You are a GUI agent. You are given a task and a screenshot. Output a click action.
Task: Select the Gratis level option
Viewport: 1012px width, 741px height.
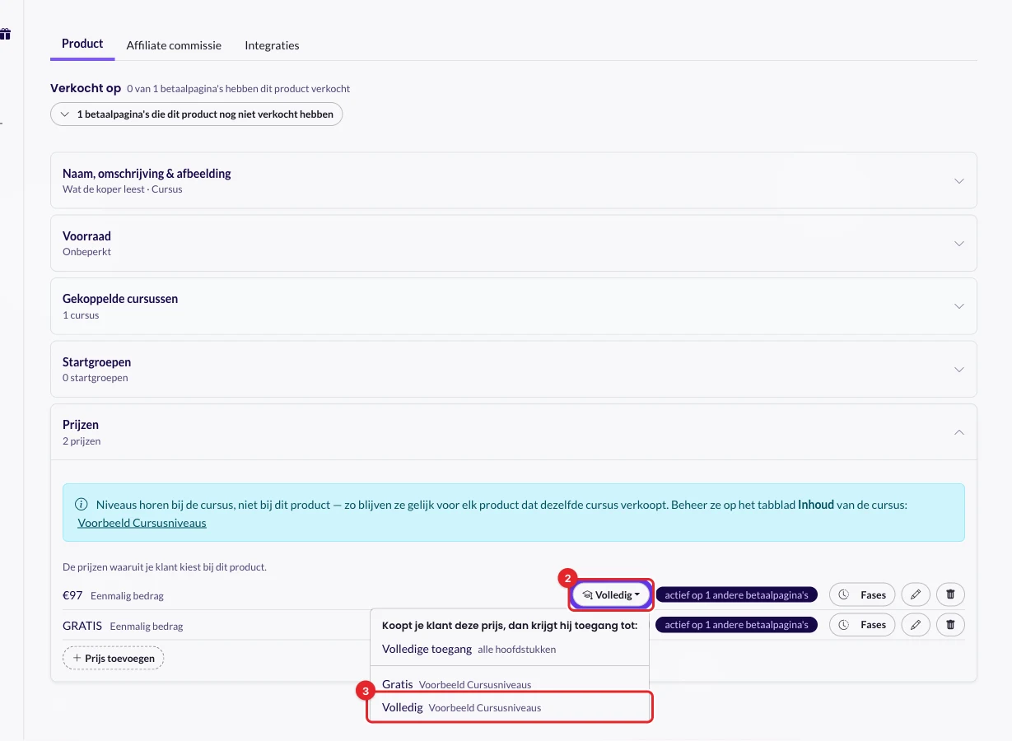point(510,684)
